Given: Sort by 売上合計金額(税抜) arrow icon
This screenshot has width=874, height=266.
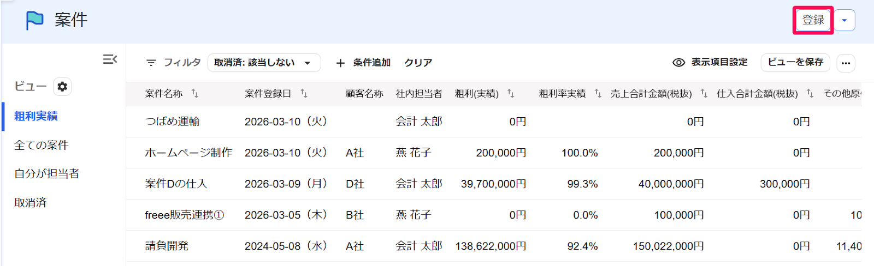Looking at the screenshot, I should [x=704, y=94].
